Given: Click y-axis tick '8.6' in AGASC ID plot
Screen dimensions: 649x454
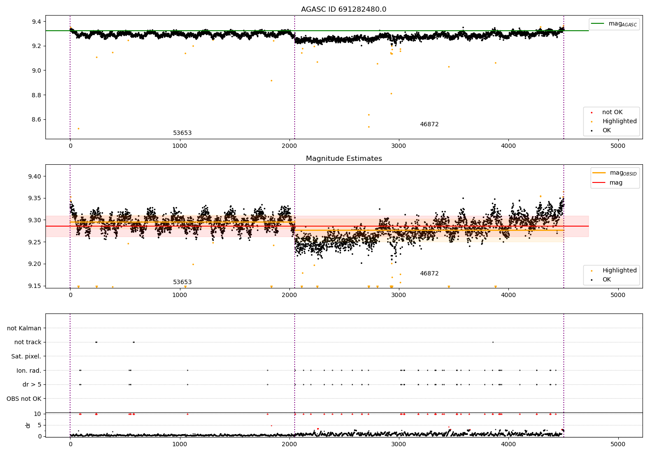Looking at the screenshot, I should click(36, 119).
